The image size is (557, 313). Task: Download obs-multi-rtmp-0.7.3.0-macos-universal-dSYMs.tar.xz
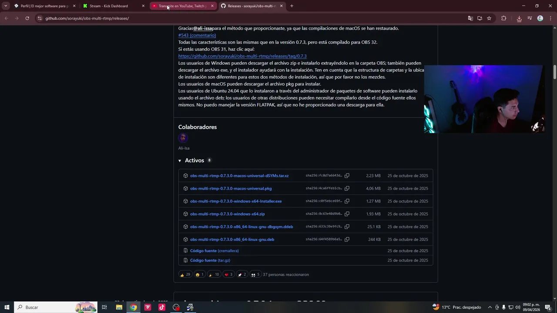[x=239, y=176]
